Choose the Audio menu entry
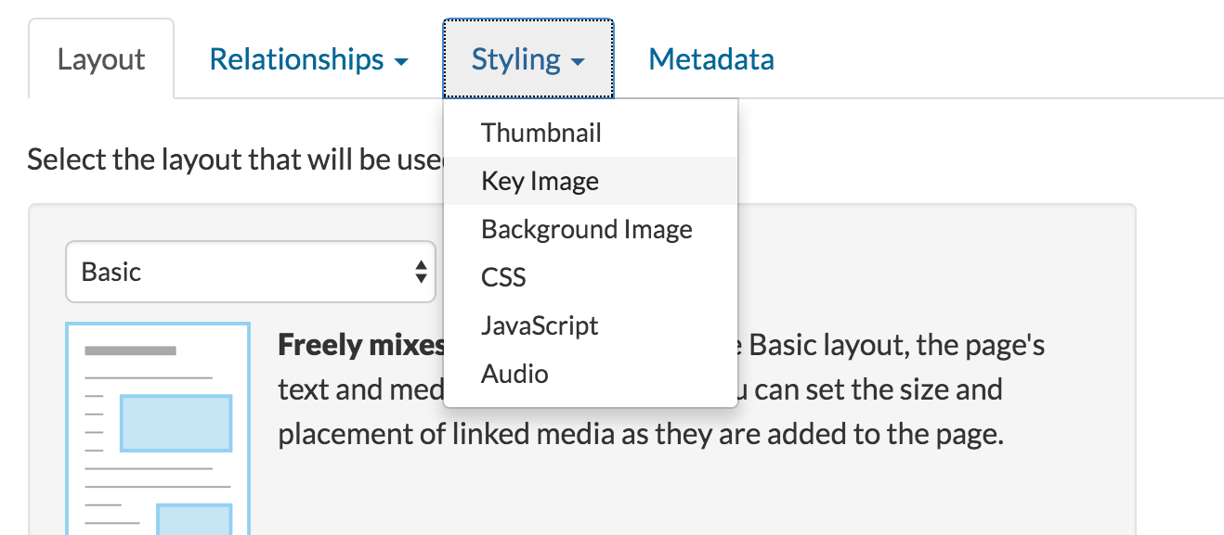The width and height of the screenshot is (1224, 535). [x=514, y=374]
